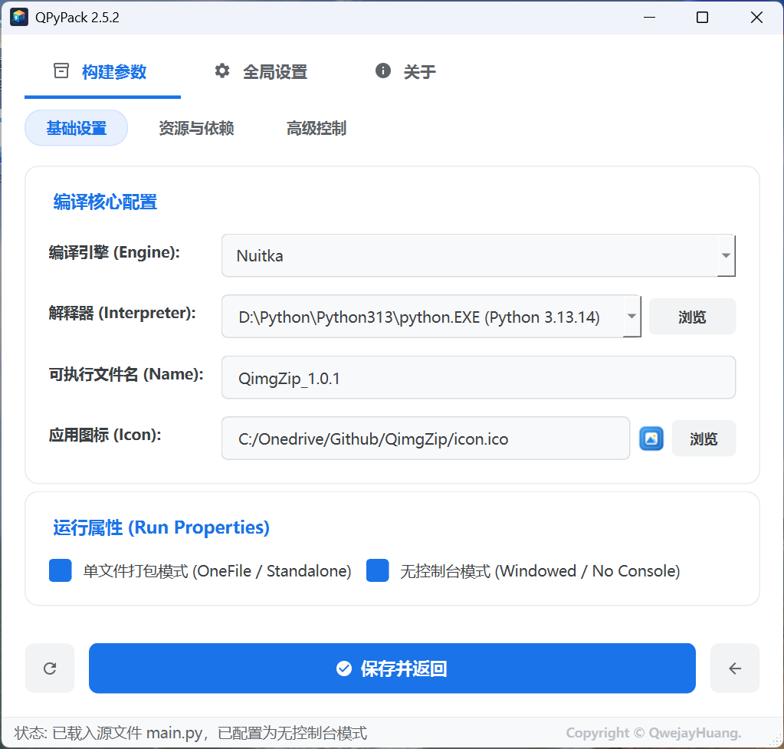
Task: Click the 保存并返回 button
Action: pos(392,668)
